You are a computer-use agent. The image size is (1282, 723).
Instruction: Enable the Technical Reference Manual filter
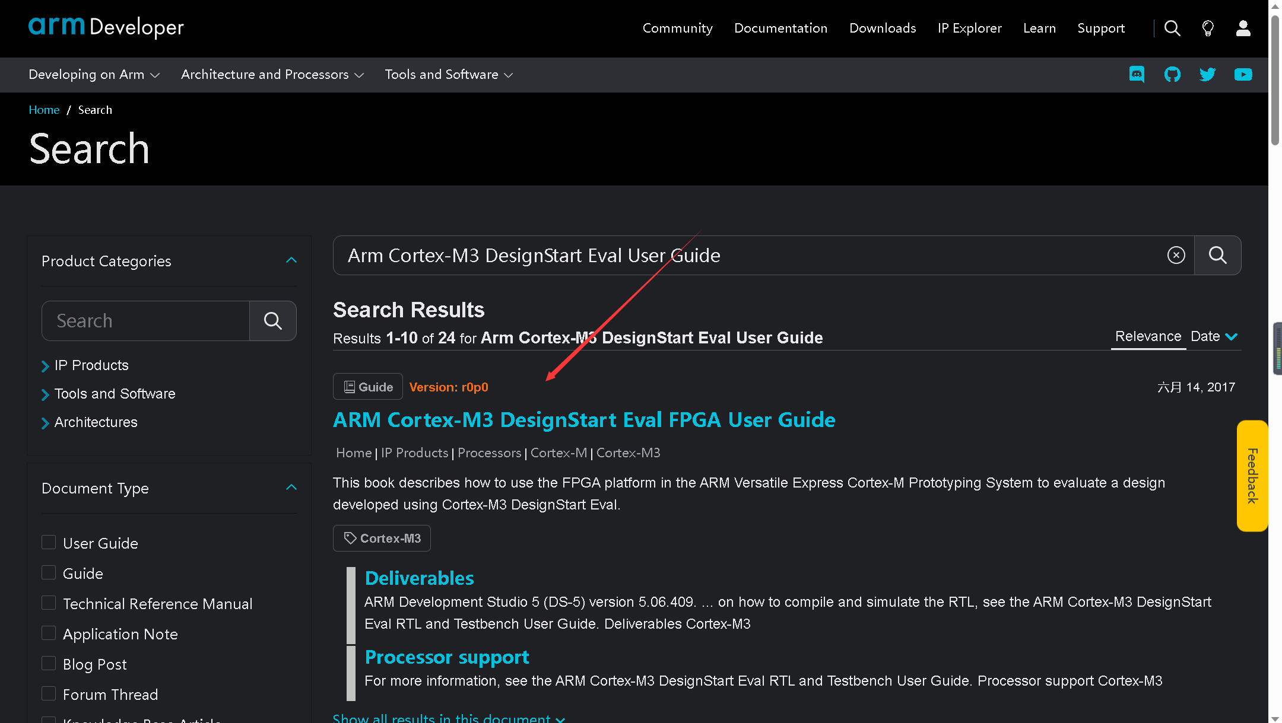(47, 603)
